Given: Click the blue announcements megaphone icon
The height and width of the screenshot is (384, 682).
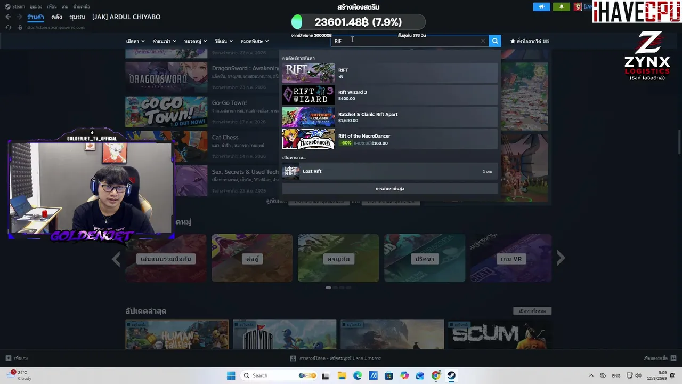Looking at the screenshot, I should click(541, 6).
